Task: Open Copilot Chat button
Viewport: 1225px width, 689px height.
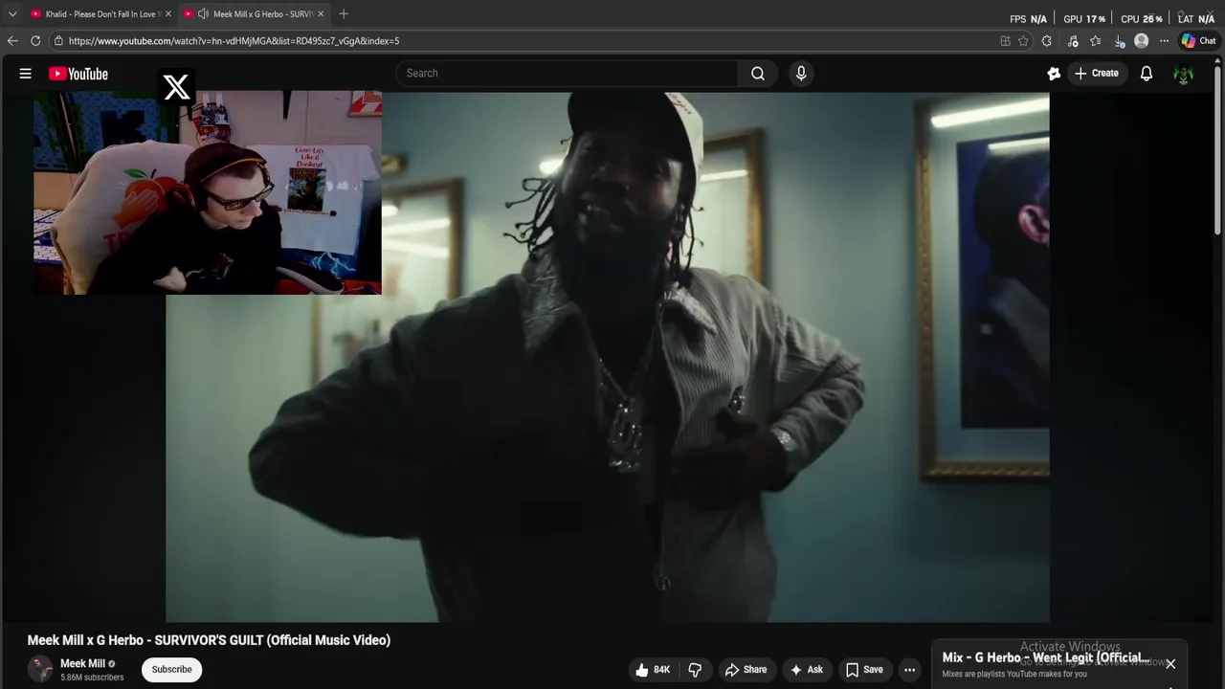Action: point(1199,41)
